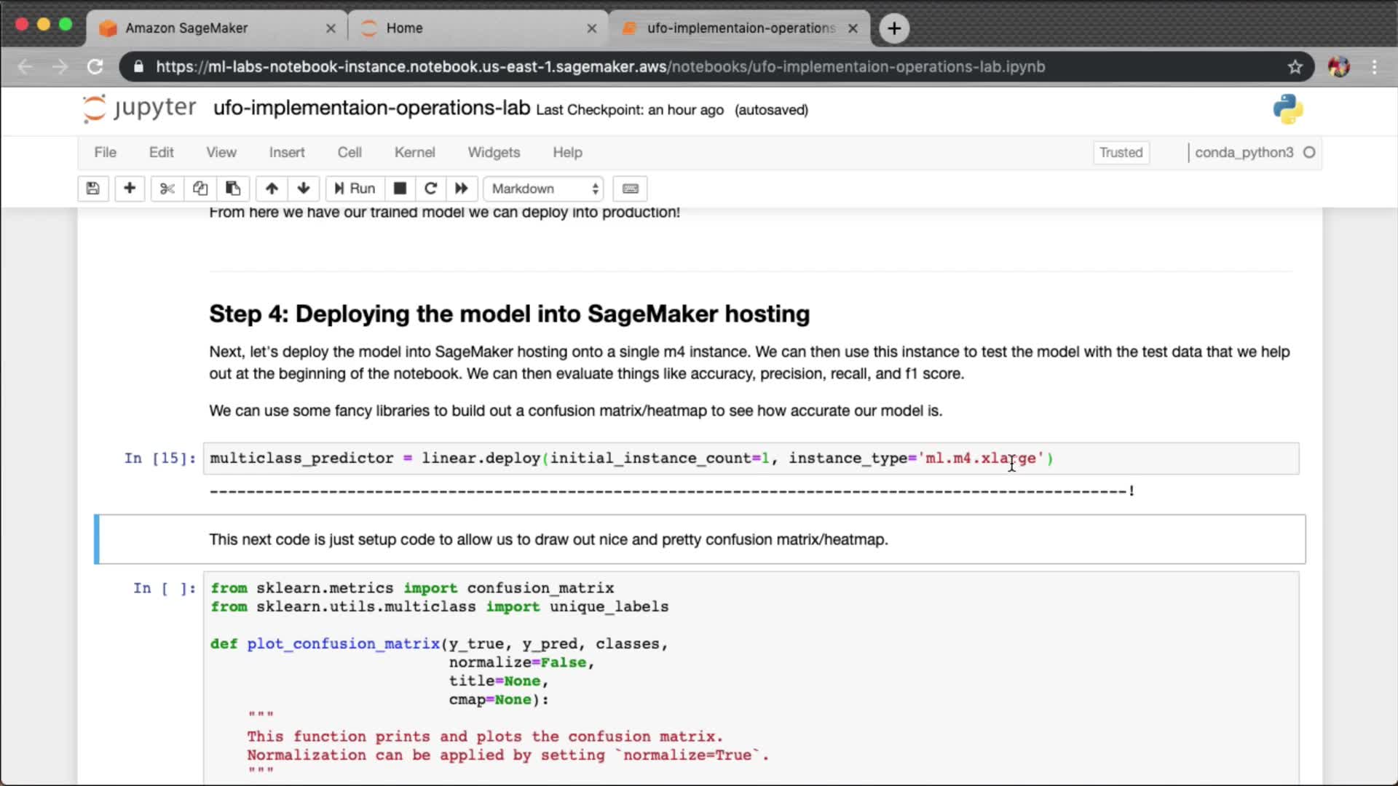This screenshot has width=1398, height=786.
Task: Open the Kernel menu
Action: coord(414,152)
